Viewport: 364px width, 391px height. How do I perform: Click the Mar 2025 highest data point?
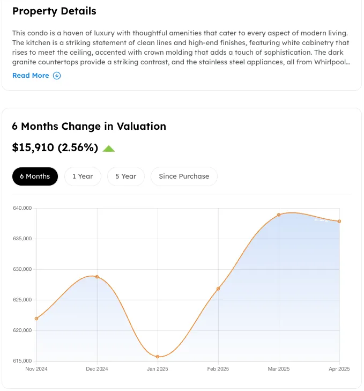(279, 215)
